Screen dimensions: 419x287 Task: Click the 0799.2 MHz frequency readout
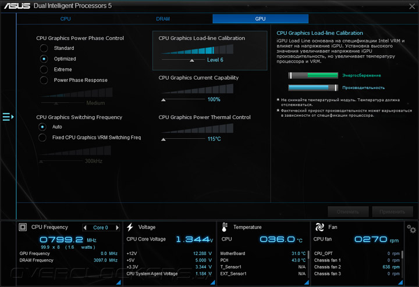coord(68,239)
